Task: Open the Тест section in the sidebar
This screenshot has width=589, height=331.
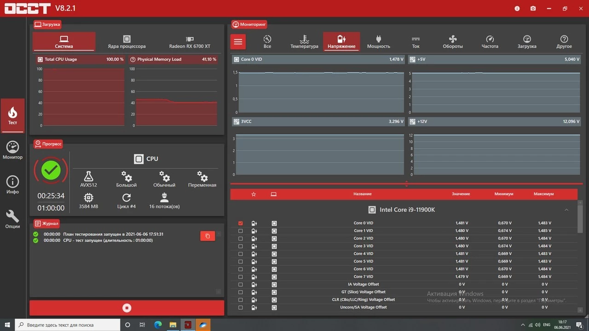Action: (12, 115)
